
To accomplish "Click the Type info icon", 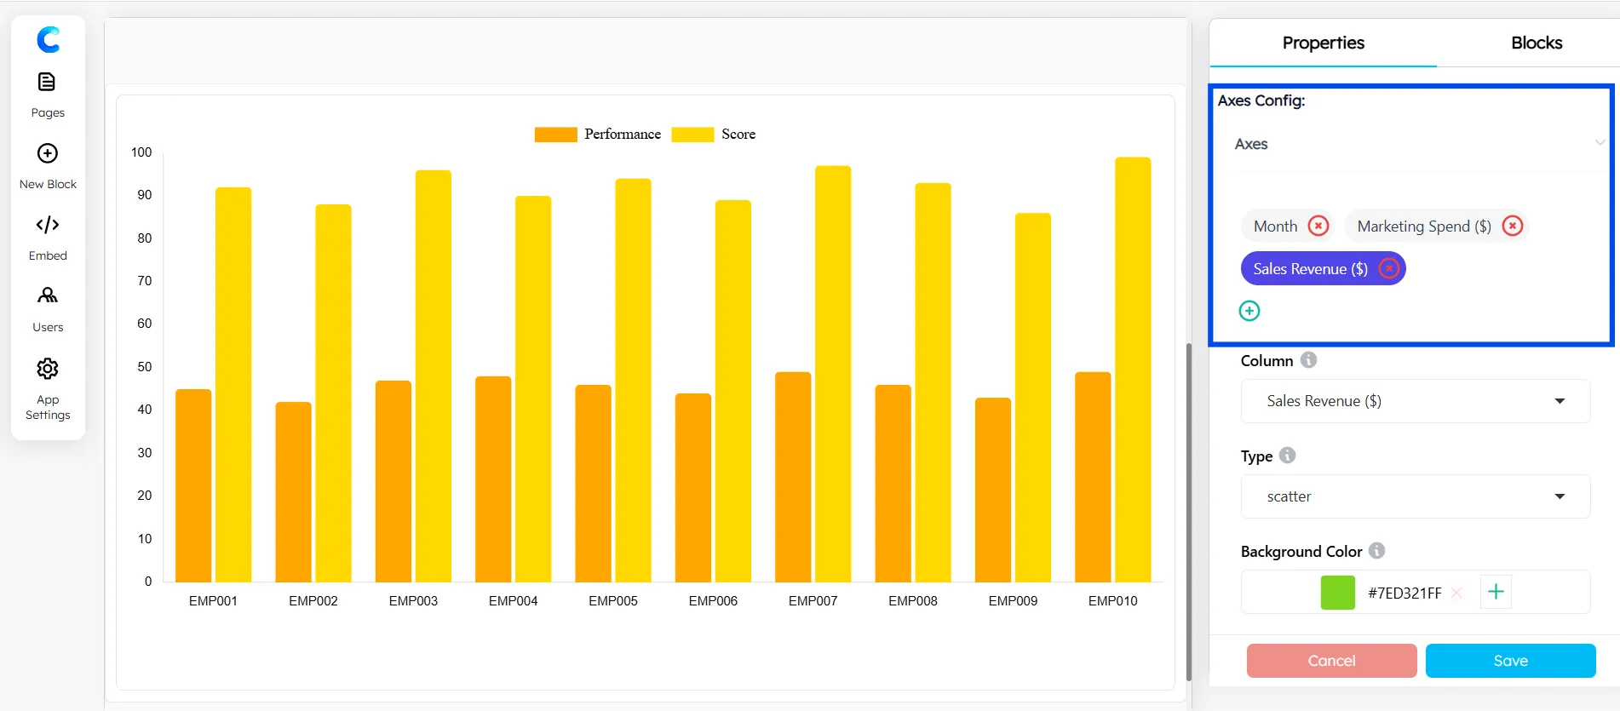I will click(1288, 456).
